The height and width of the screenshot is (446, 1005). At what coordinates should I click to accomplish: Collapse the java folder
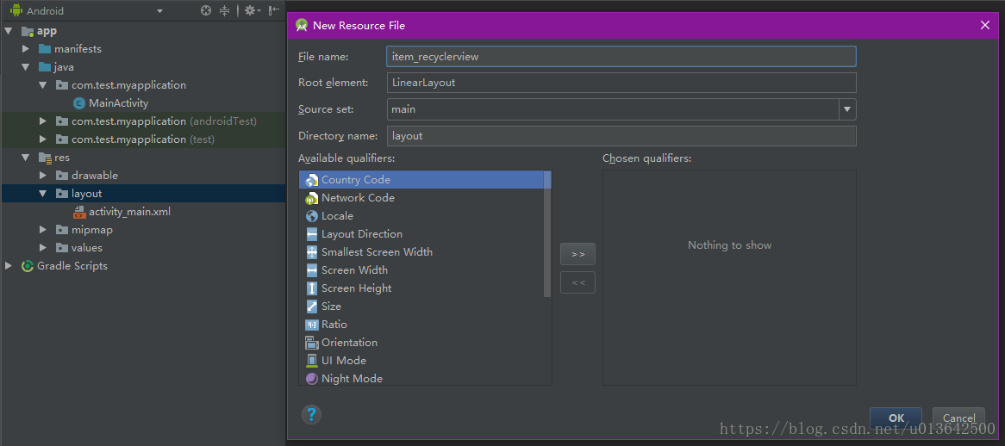(x=25, y=66)
